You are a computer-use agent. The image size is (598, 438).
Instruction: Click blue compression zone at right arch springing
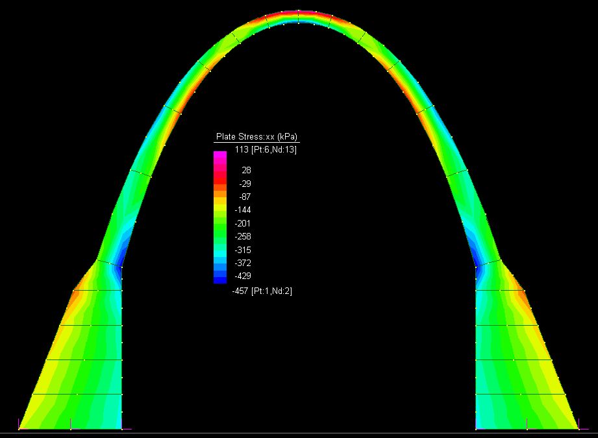point(482,256)
